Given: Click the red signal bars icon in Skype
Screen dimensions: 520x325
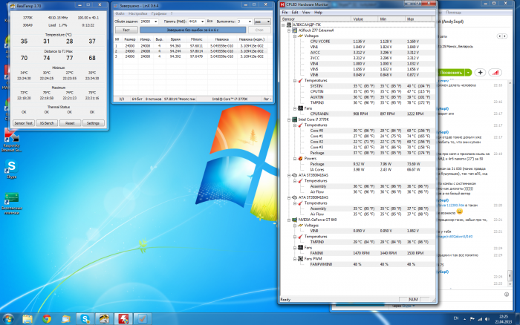Looking at the screenshot, I should (495, 73).
